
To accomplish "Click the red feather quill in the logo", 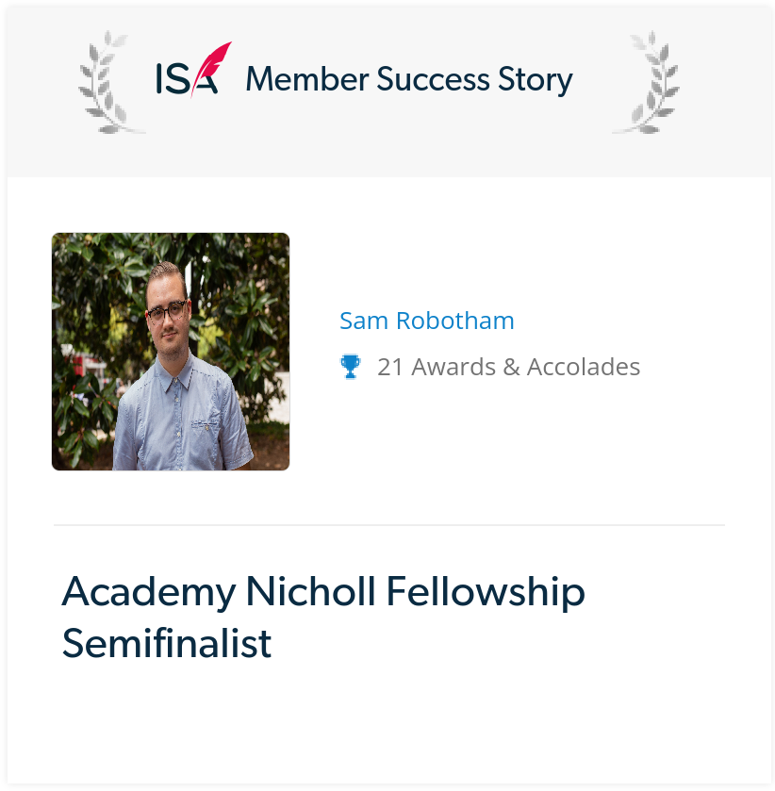I will pos(212,68).
